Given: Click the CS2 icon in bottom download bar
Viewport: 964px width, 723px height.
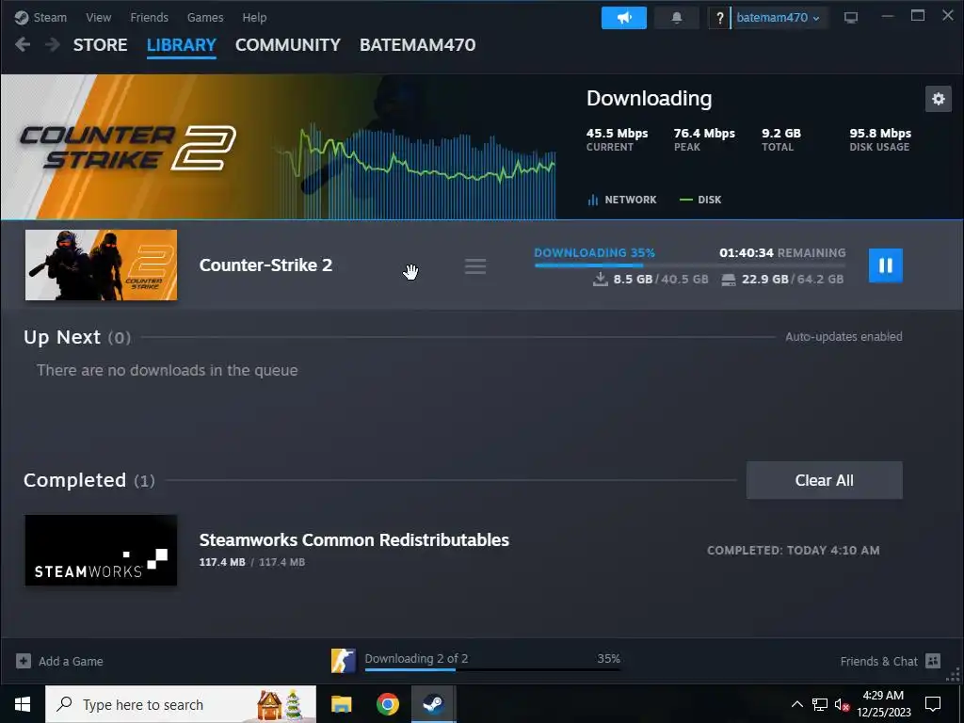Looking at the screenshot, I should click(343, 661).
